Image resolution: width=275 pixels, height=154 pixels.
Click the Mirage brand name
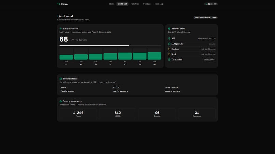[65, 4]
